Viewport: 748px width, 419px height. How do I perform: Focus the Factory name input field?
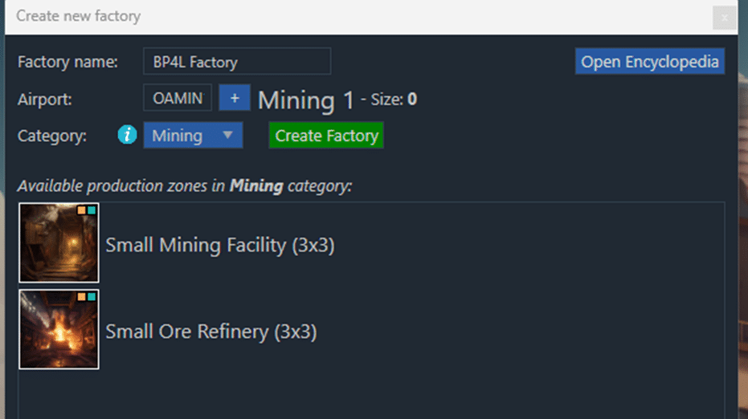(237, 62)
